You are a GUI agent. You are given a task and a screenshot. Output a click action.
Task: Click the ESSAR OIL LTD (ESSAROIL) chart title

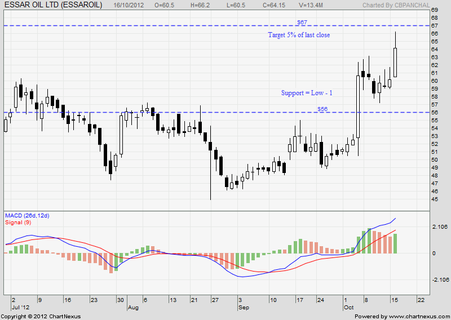[x=54, y=5]
